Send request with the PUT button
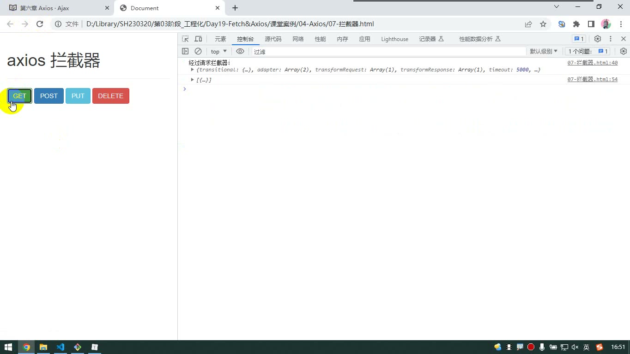Viewport: 630px width, 354px height. (78, 96)
